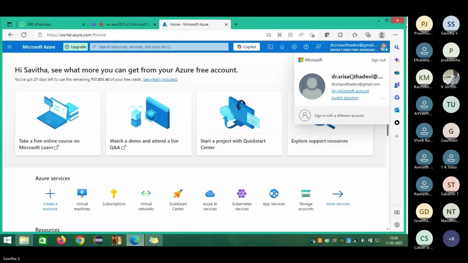Switch to the WhatsApp tab
The height and width of the screenshot is (263, 468).
coord(51,24)
